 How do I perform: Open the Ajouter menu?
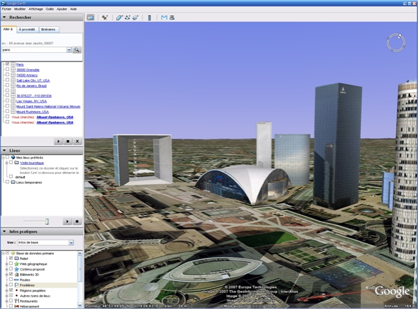(x=62, y=9)
